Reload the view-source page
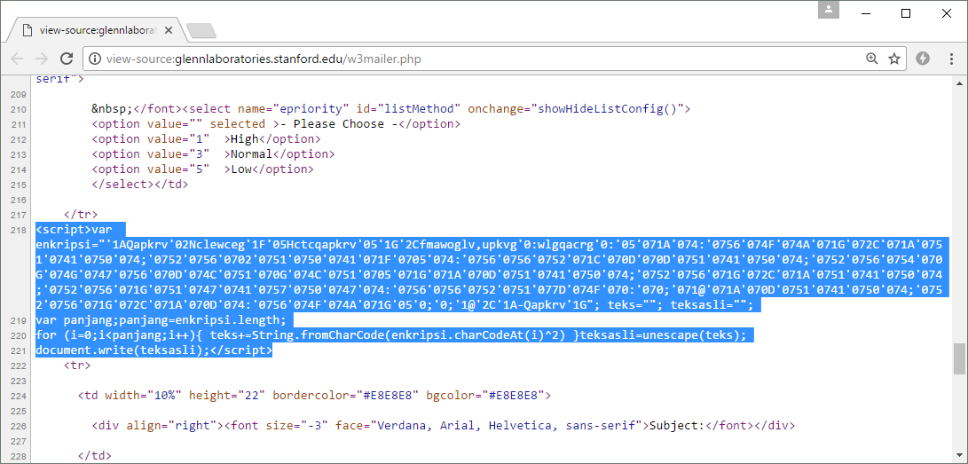The width and height of the screenshot is (968, 464). 67,59
